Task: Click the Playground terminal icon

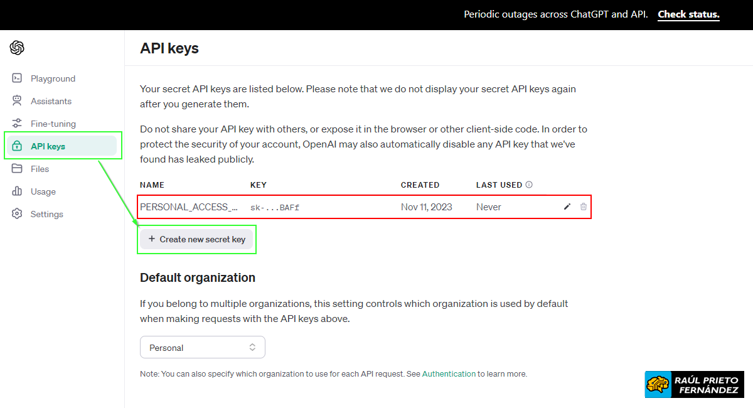Action: (x=18, y=78)
